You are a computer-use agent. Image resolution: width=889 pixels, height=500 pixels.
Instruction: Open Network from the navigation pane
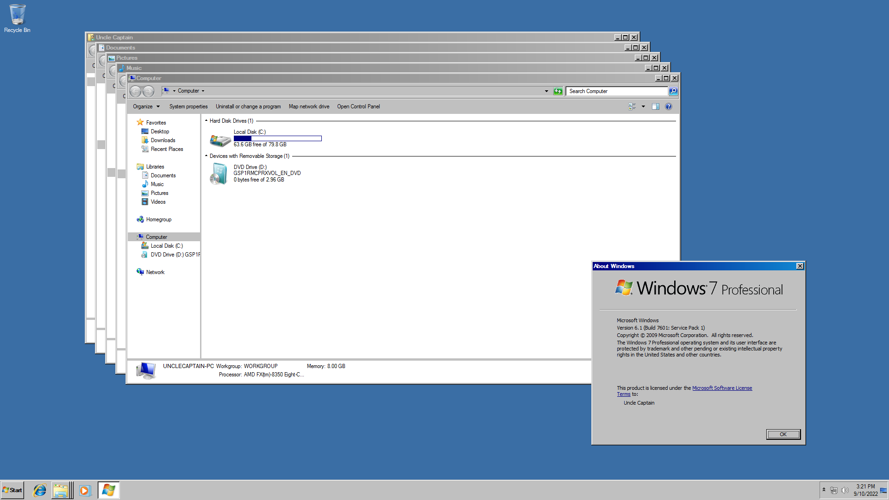(x=155, y=272)
